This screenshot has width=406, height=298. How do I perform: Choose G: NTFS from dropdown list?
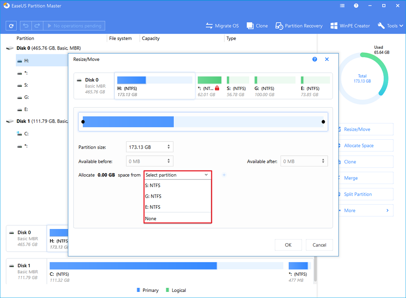point(178,196)
